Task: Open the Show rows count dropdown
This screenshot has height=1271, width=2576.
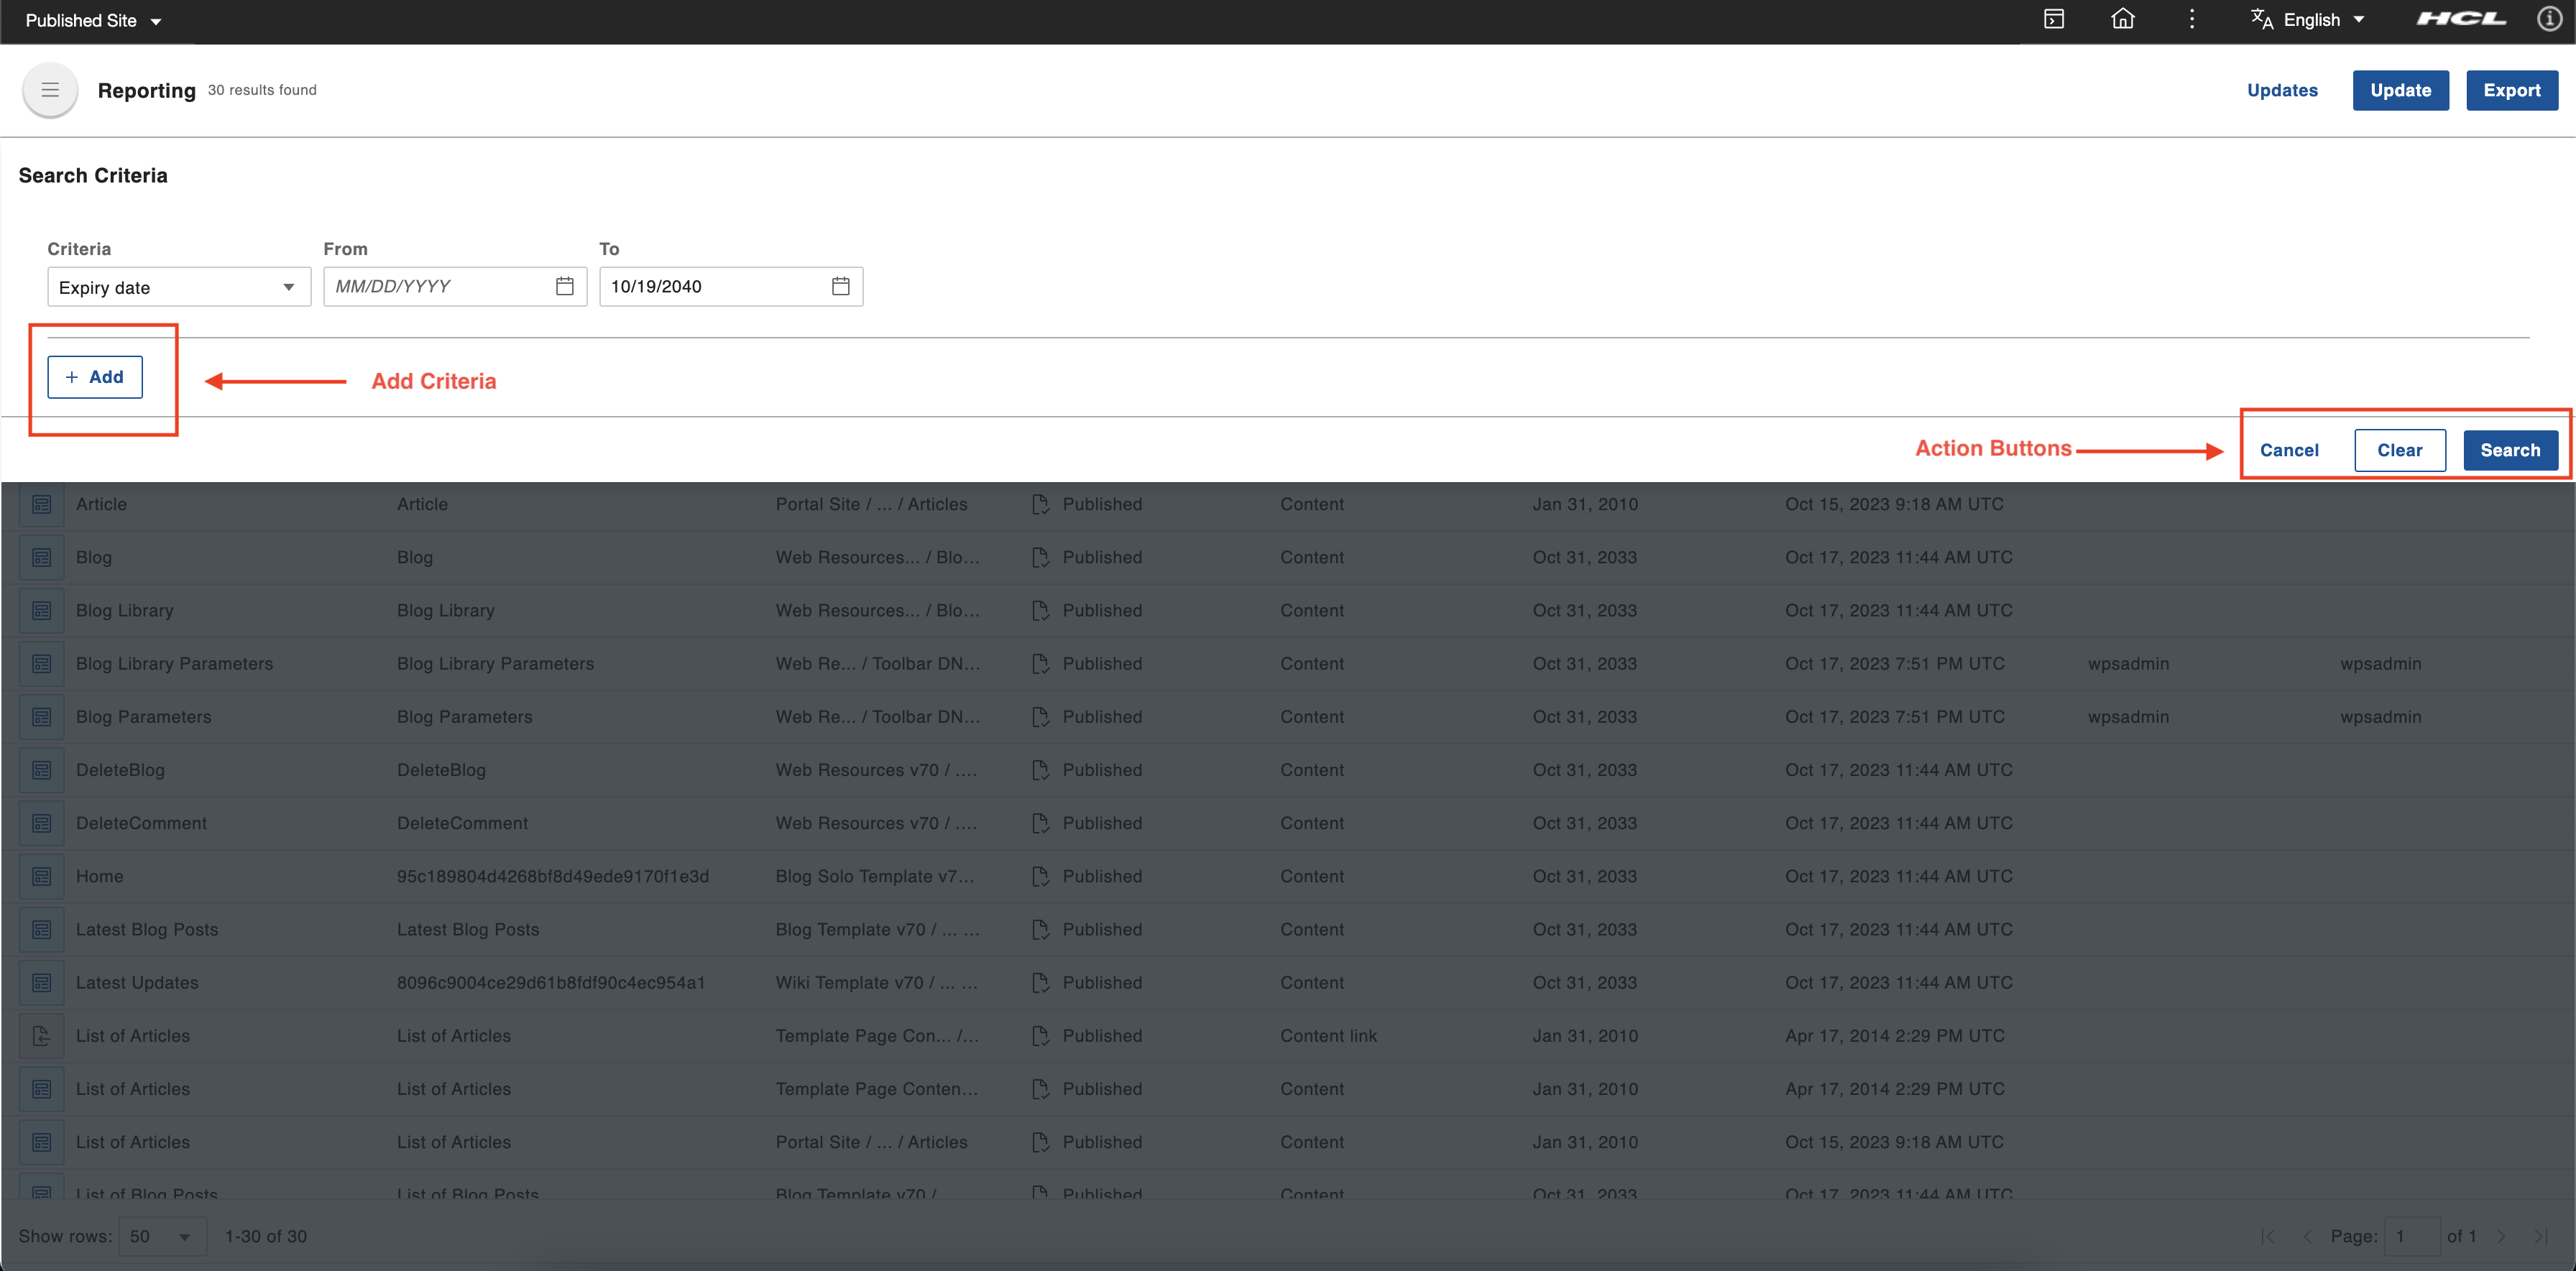Action: pyautogui.click(x=162, y=1236)
